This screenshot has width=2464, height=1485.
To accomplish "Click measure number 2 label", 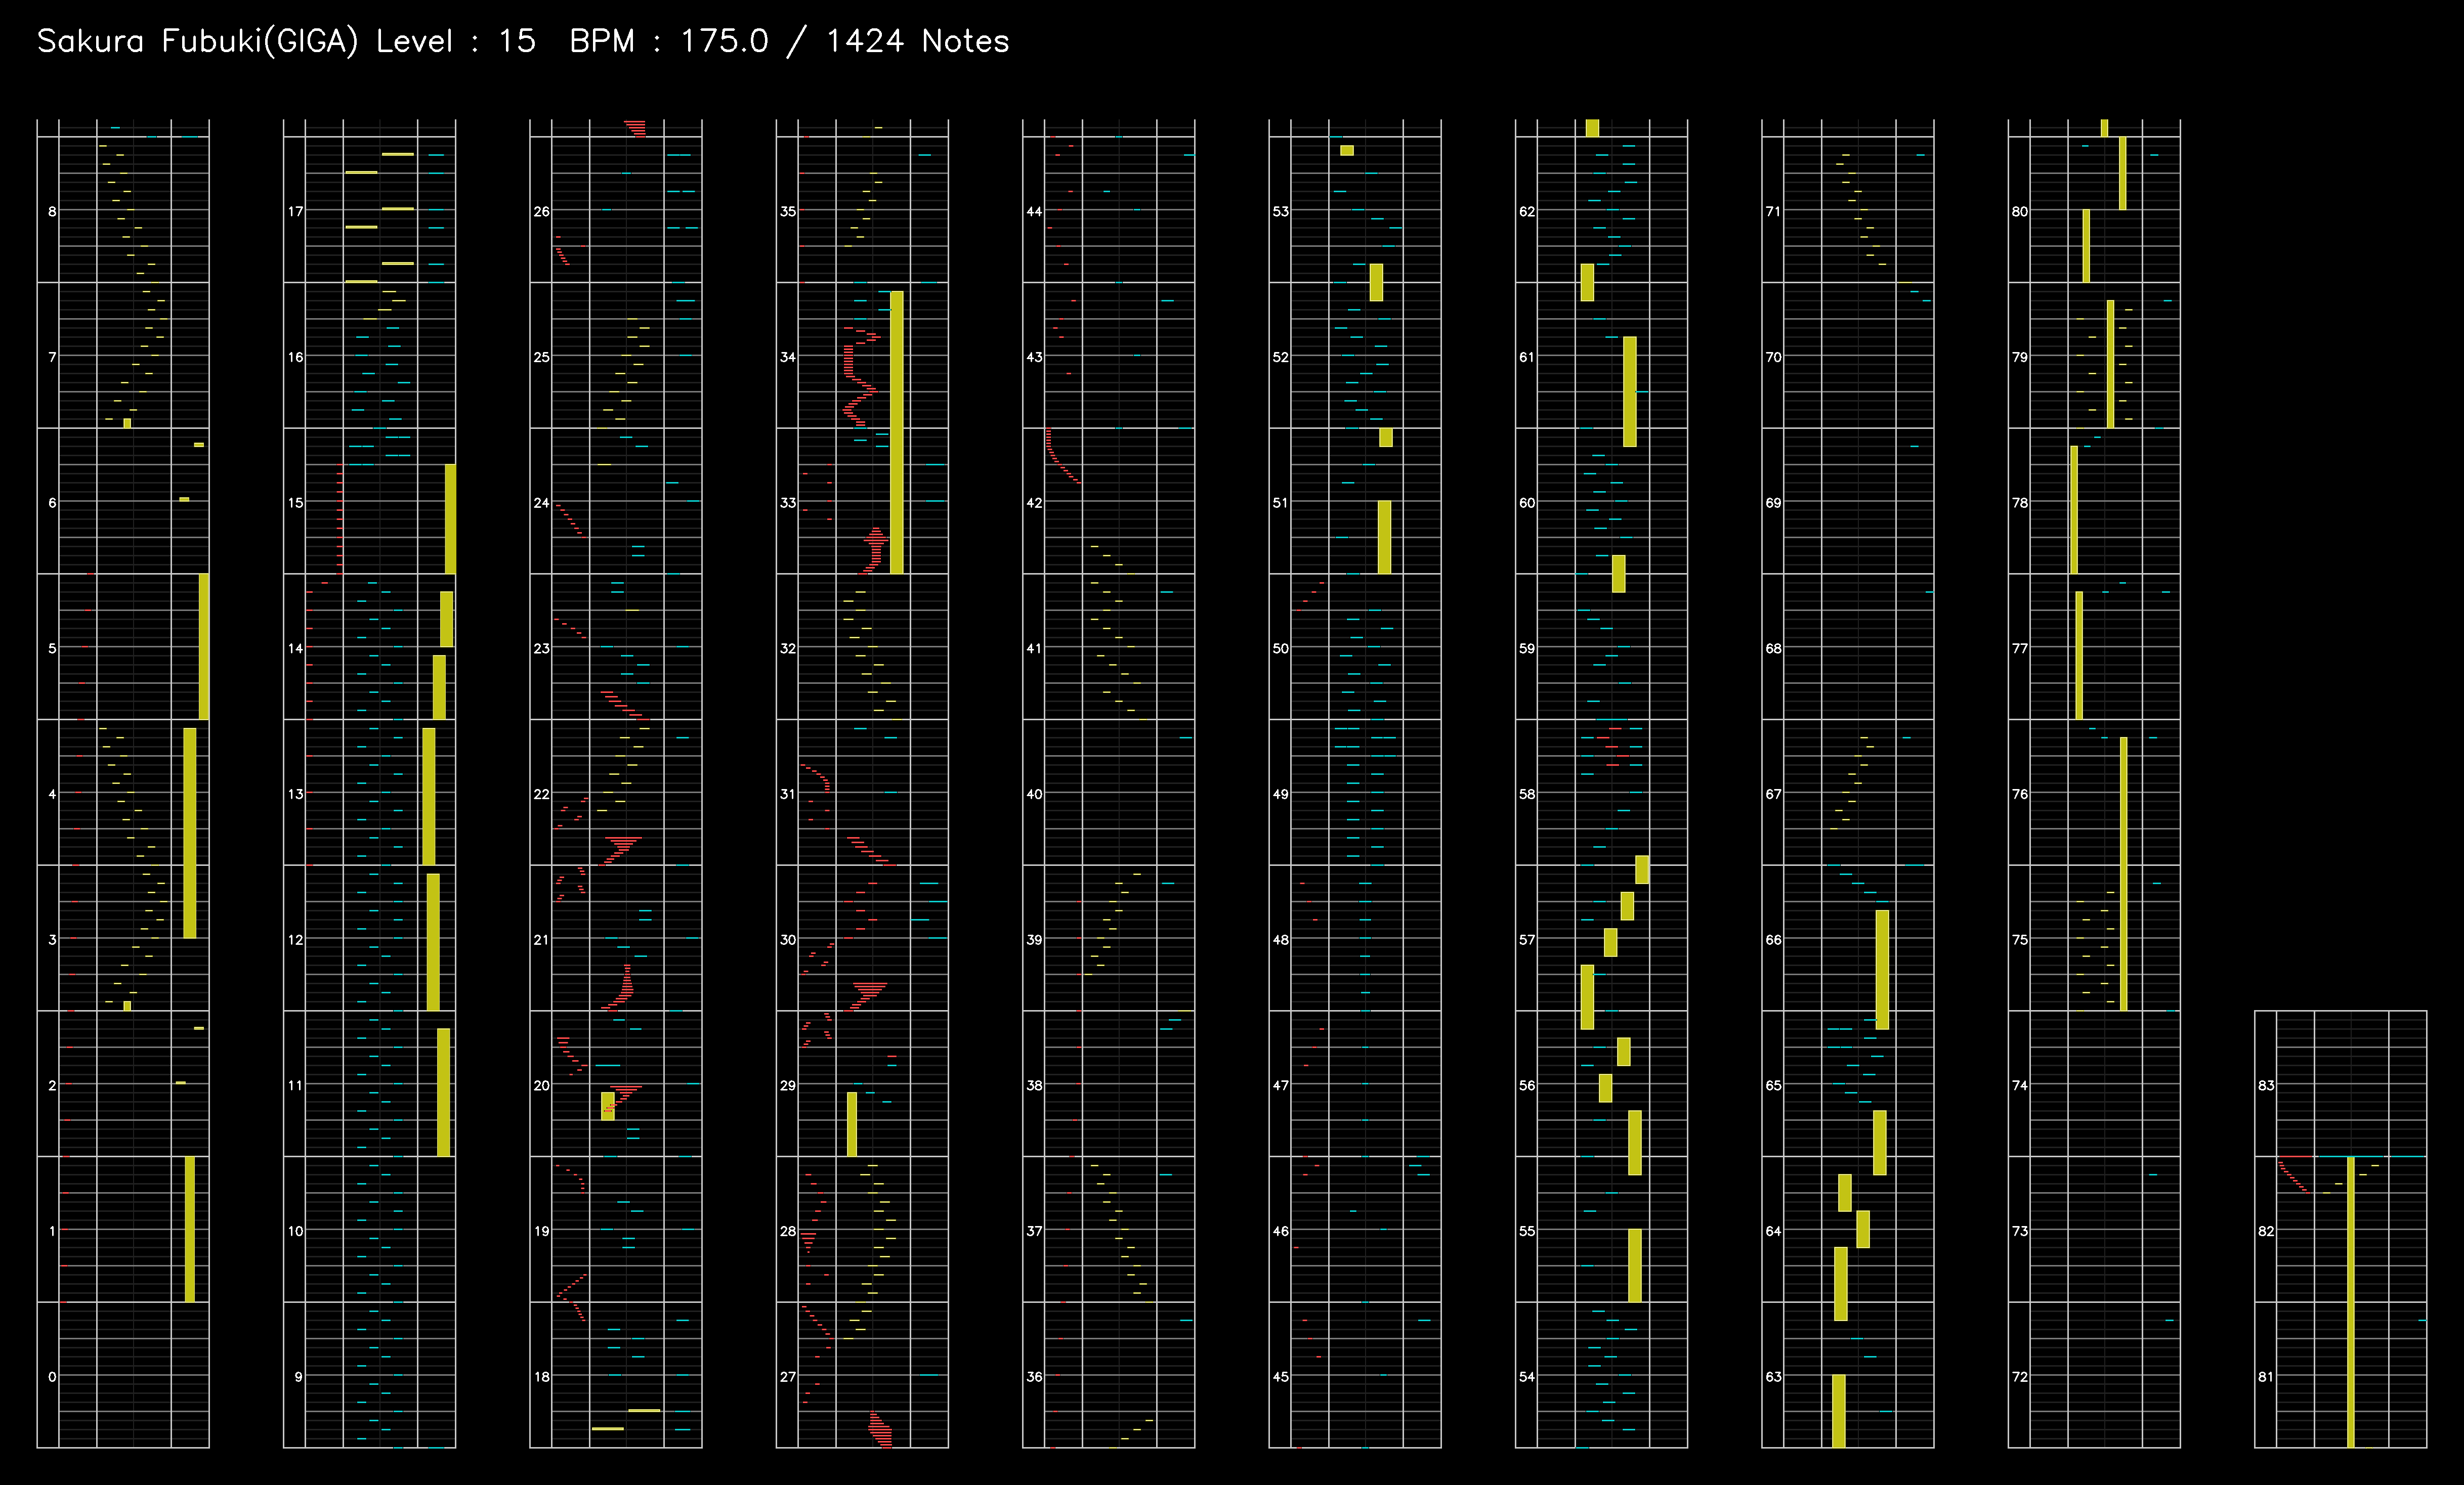I will pos(52,1085).
